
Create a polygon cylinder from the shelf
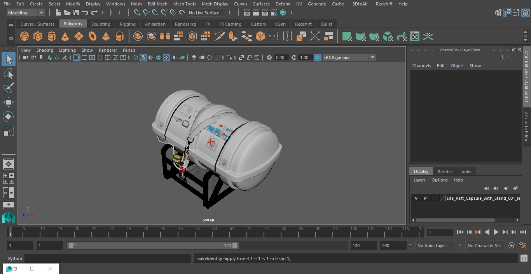tap(52, 37)
